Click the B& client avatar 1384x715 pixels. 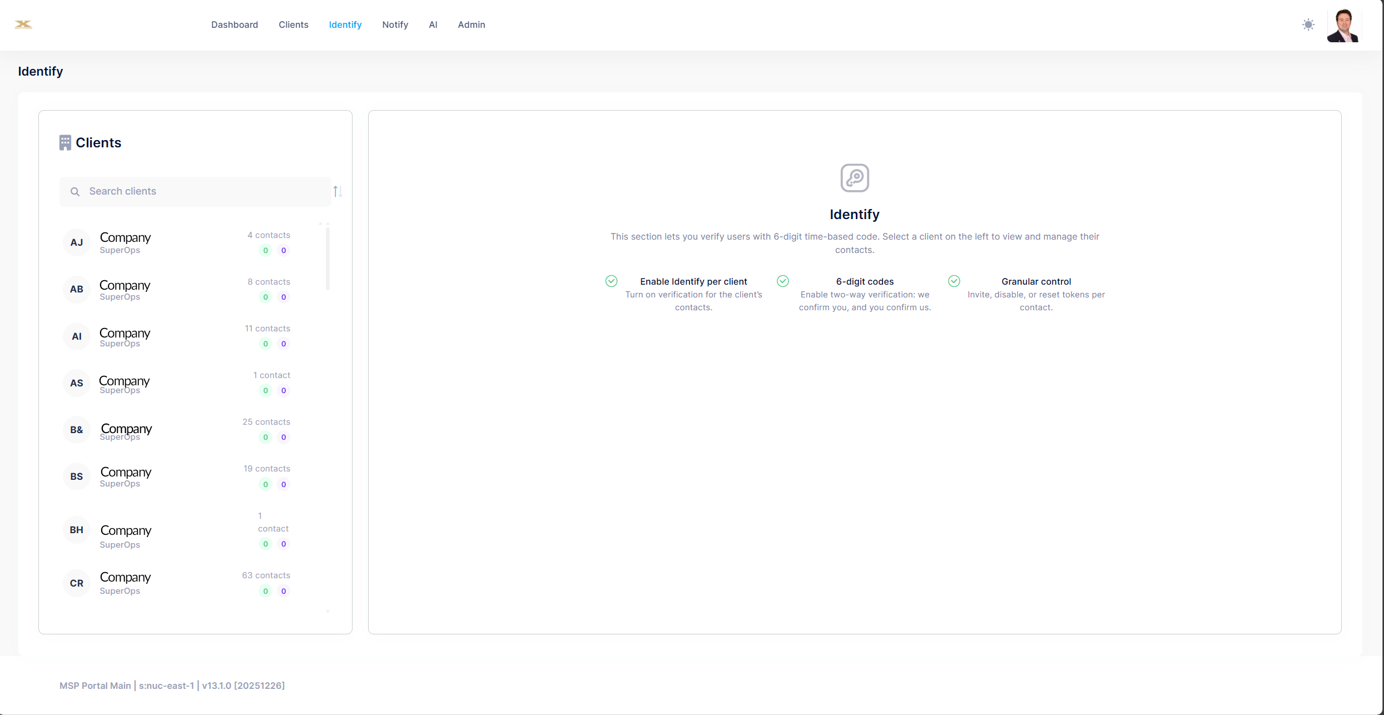(x=77, y=430)
